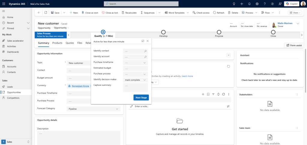Switch to the Products tab
The width and height of the screenshot is (307, 145).
click(57, 43)
